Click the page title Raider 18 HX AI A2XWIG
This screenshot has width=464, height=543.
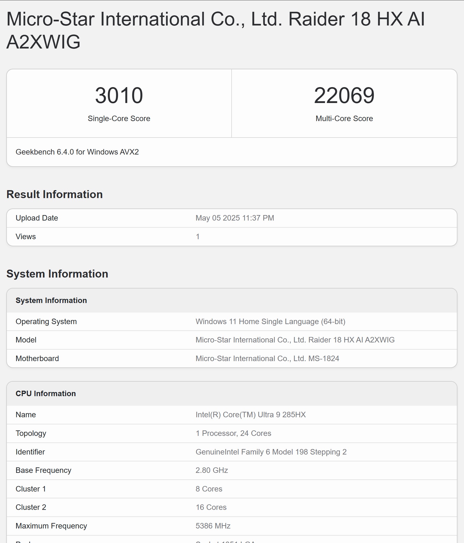click(x=215, y=30)
